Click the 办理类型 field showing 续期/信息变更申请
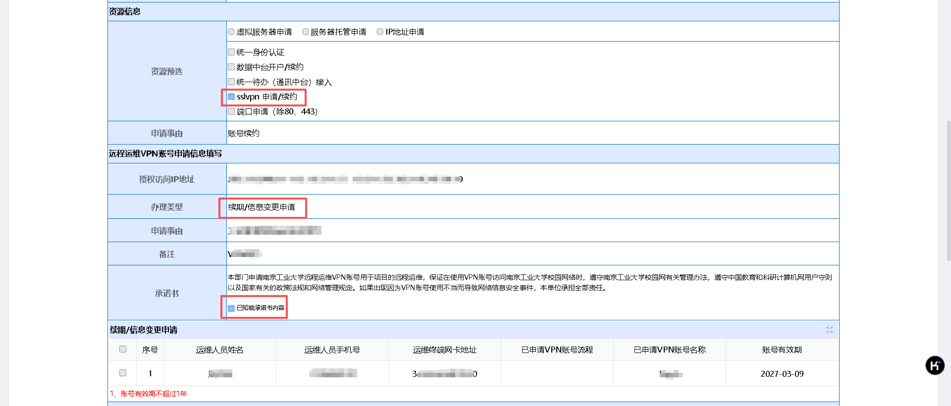Viewport: 951px width, 406px height. click(x=262, y=207)
